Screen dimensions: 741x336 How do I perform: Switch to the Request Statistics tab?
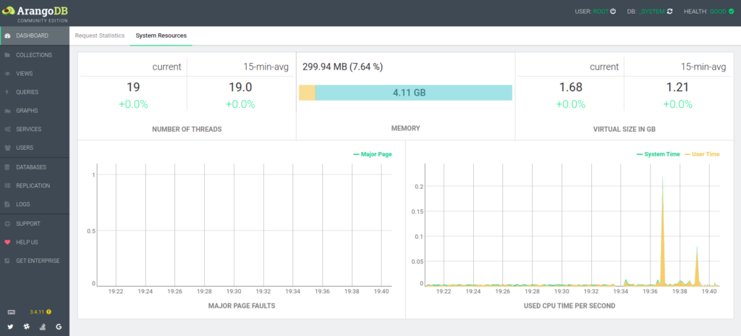(x=100, y=35)
